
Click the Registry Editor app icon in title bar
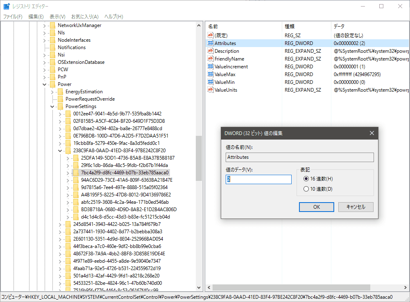tap(7, 6)
